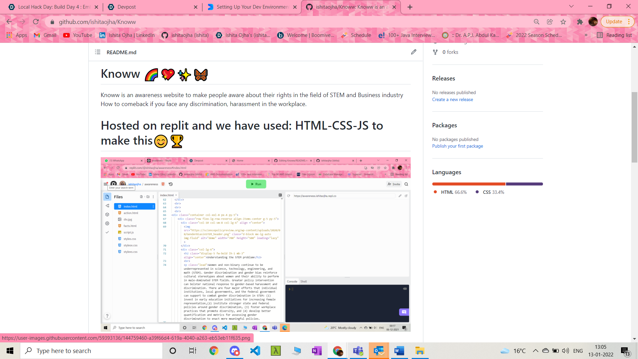Open the Task View taskbar icon
The image size is (638, 359).
click(193, 351)
